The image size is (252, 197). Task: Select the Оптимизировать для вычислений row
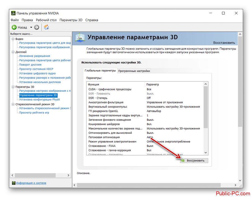coord(145,133)
